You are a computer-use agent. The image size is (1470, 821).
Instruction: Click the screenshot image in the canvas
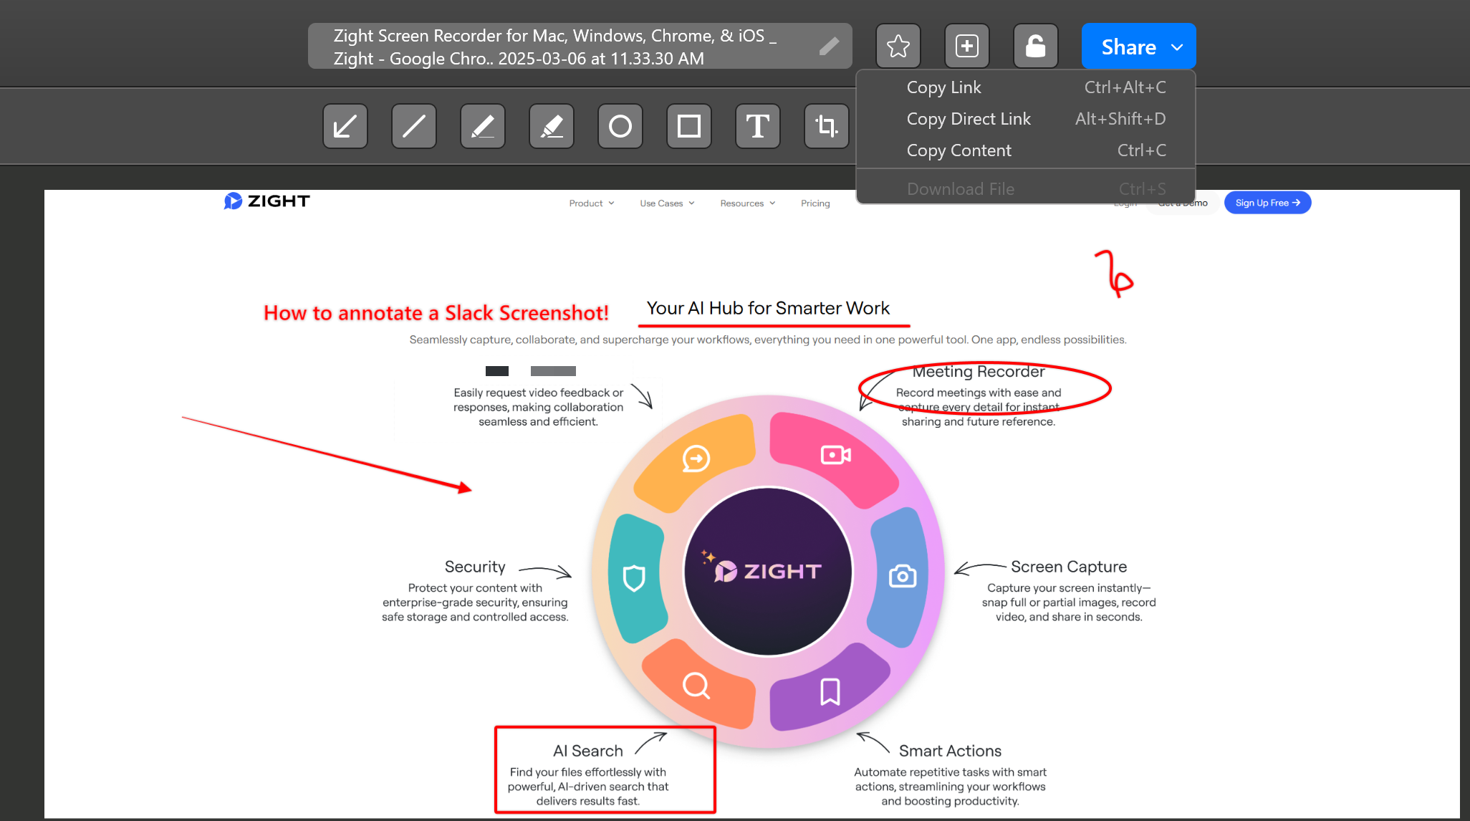(x=752, y=504)
